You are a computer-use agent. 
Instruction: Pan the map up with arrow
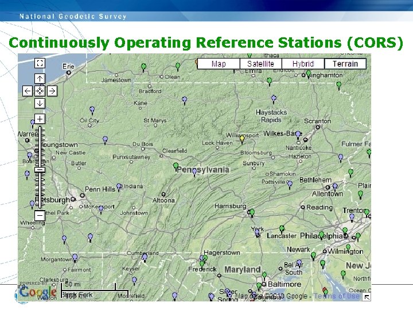point(40,78)
